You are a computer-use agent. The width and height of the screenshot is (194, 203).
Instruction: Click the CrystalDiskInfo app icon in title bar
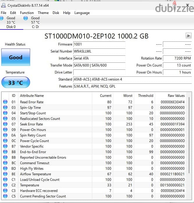tap(3, 6)
